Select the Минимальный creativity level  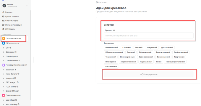tap(112, 47)
